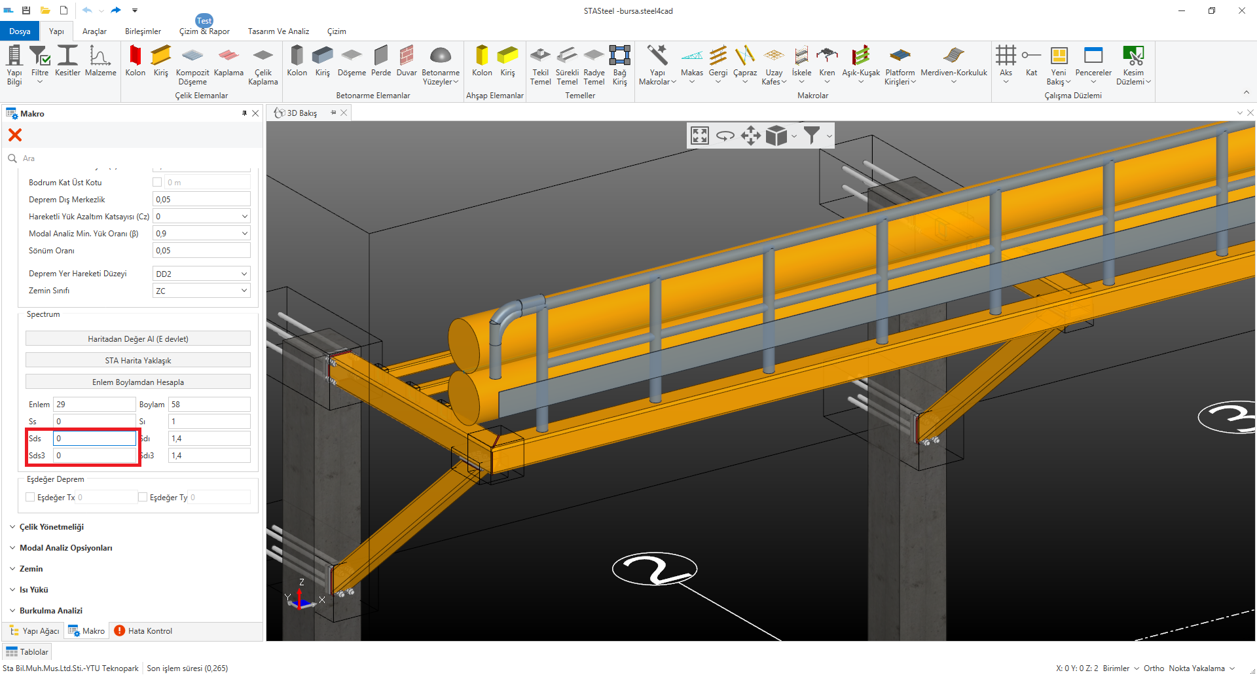Toggle the Bodrum Kat Üst Kotu checkbox

(157, 182)
